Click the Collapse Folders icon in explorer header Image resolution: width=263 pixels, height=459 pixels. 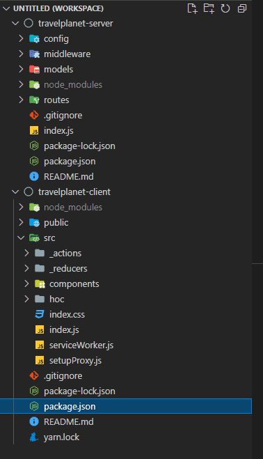click(242, 8)
